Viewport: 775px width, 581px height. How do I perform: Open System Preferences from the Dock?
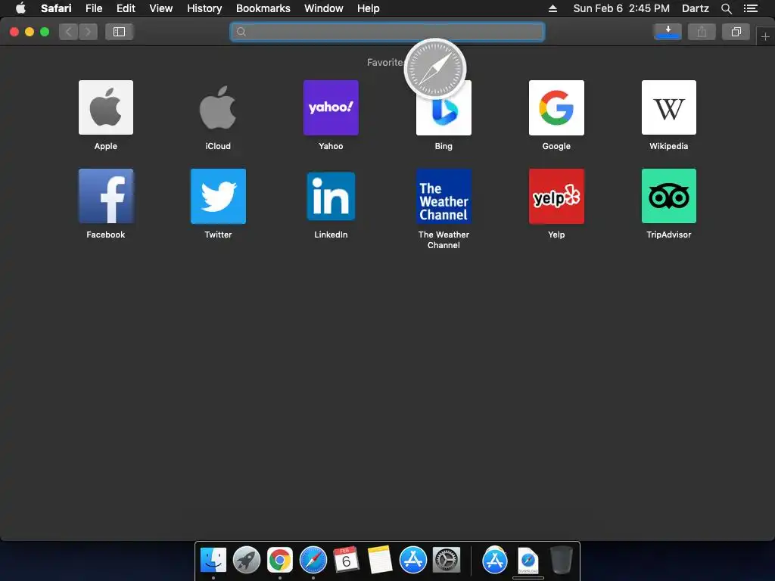pos(447,561)
